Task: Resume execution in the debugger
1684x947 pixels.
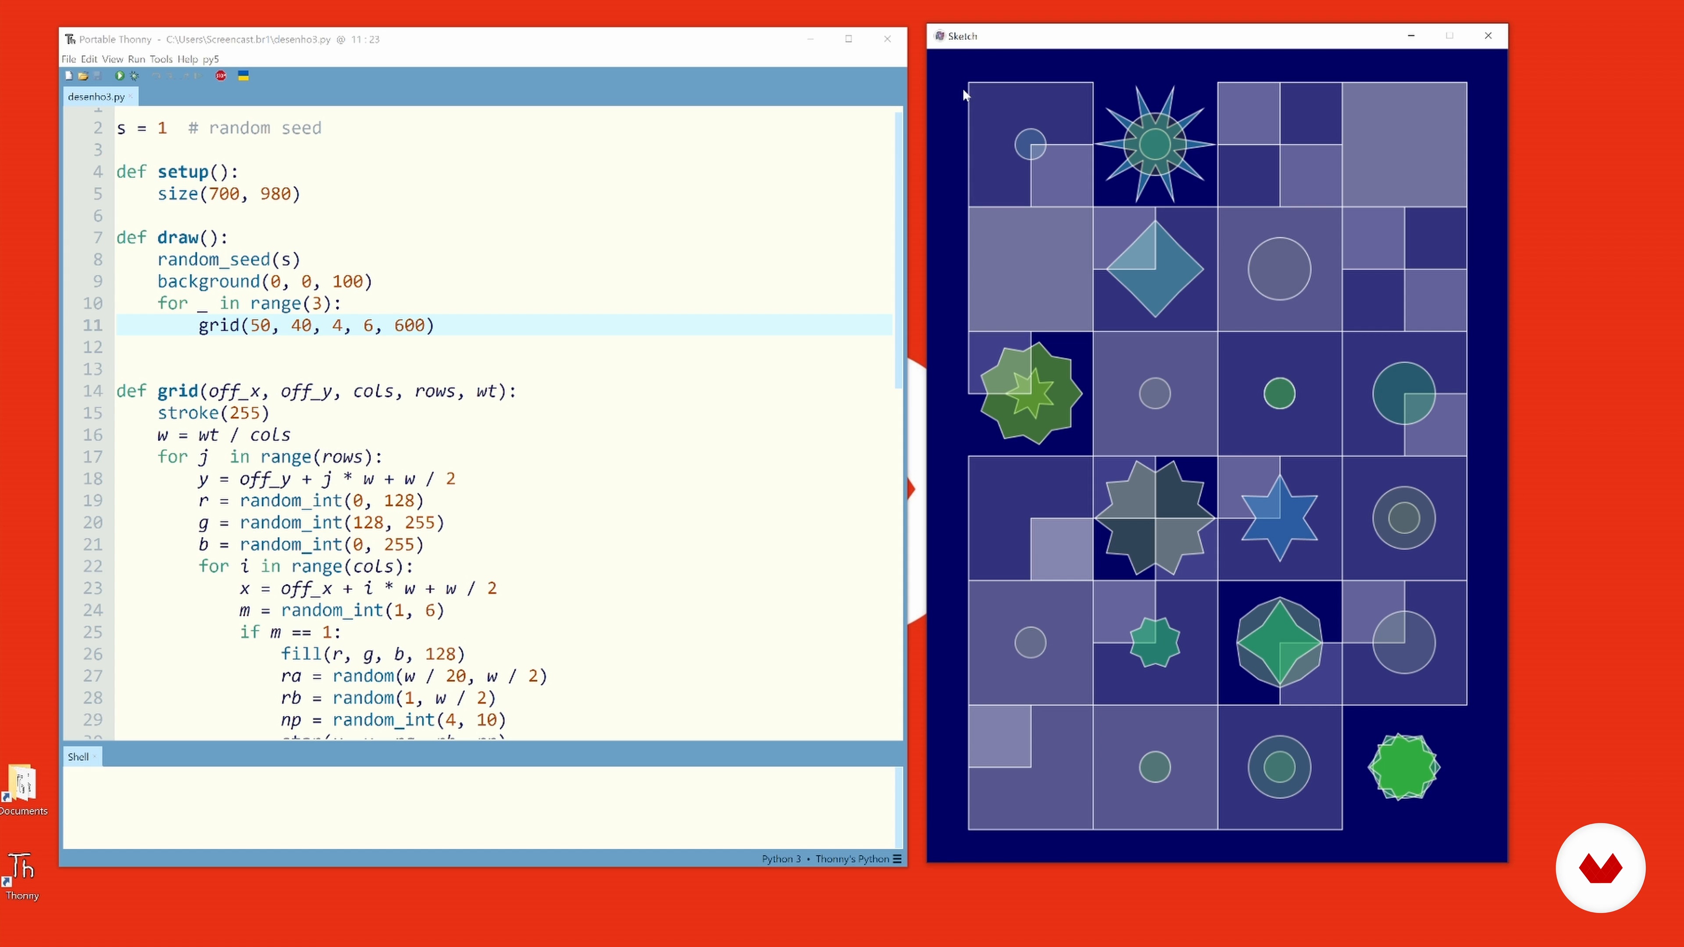Action: 198,76
